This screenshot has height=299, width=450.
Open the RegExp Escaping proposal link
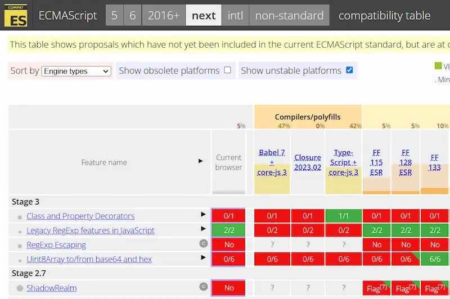56,245
